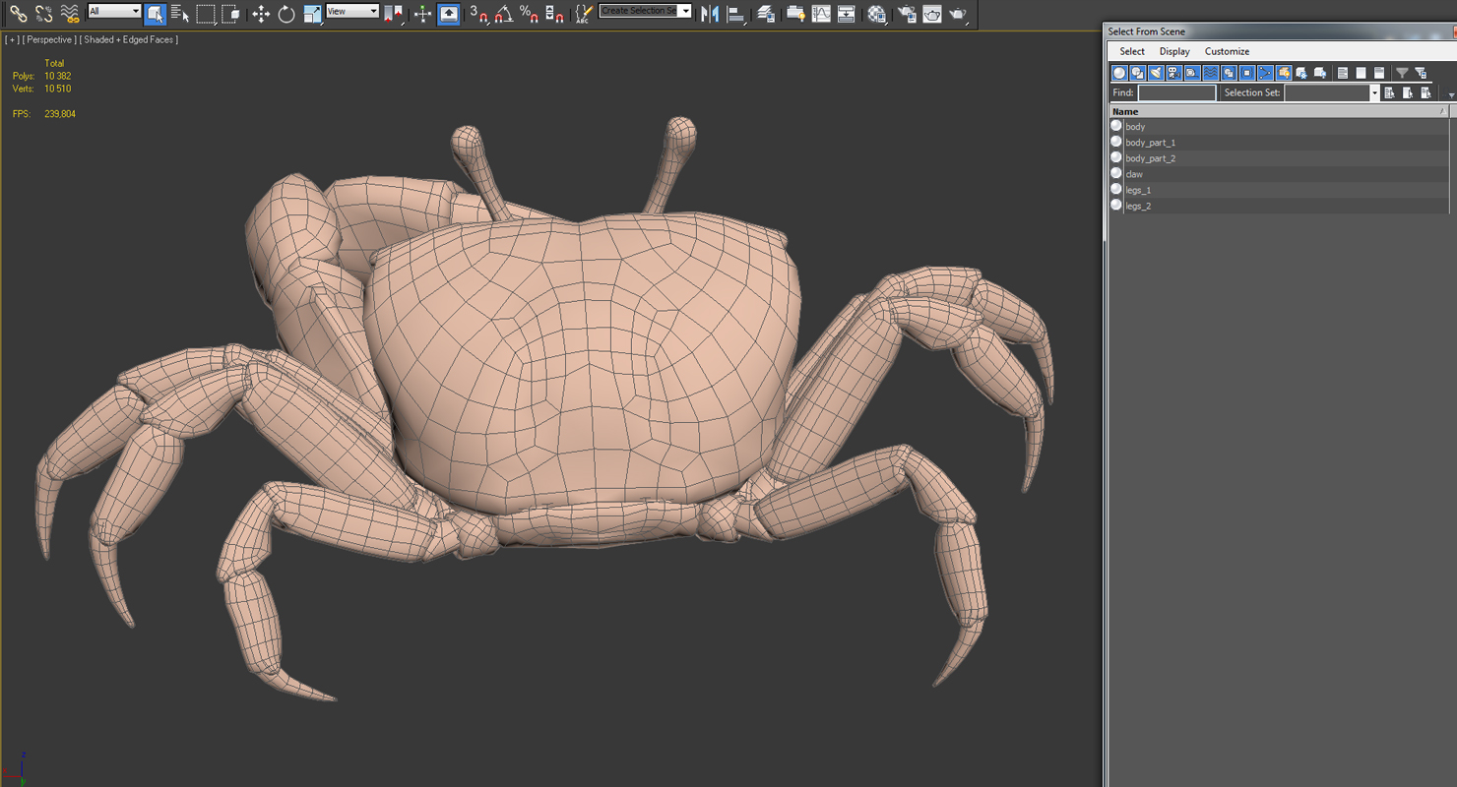Click the Render Setup teapot icon
1457x787 pixels.
tap(907, 14)
